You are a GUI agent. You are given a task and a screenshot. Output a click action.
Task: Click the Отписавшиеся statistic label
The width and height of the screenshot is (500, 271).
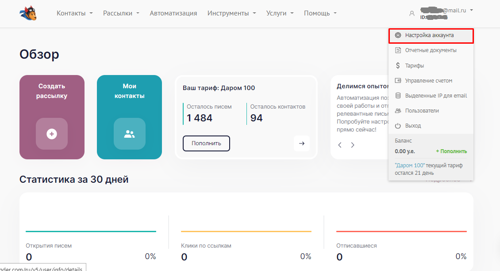(357, 245)
